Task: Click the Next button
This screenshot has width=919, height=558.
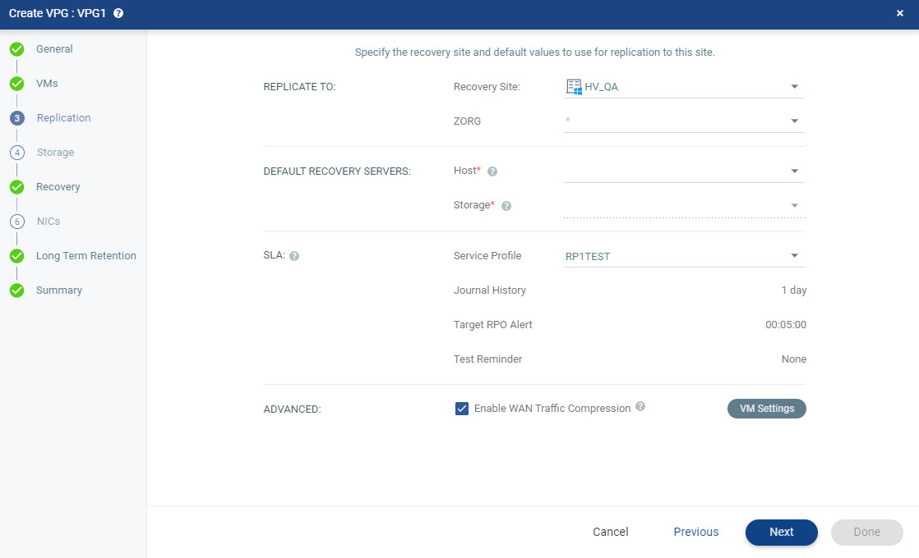Action: [x=781, y=533]
